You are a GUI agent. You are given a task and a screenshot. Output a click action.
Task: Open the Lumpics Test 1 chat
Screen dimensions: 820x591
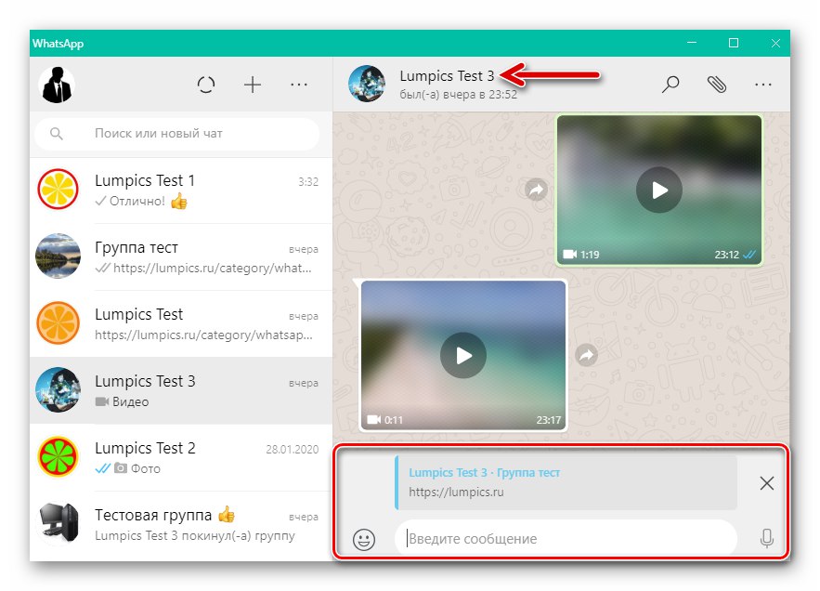tap(181, 190)
